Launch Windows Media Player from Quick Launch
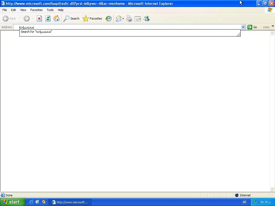 tap(44, 202)
